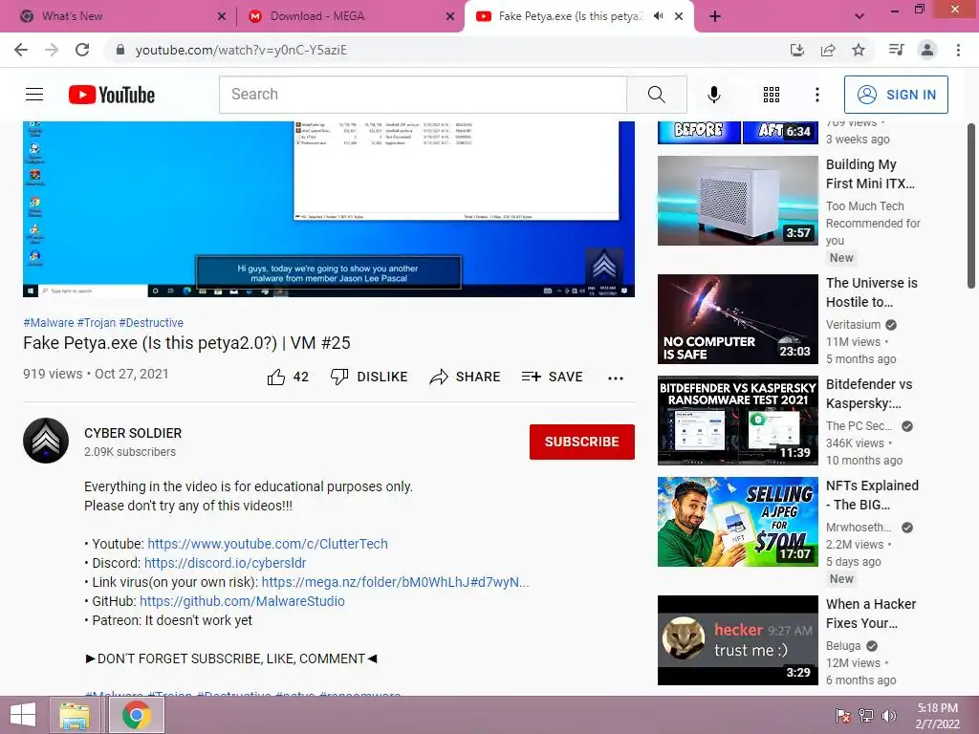The image size is (979, 734).
Task: Click in the YouTube search box
Action: click(423, 95)
